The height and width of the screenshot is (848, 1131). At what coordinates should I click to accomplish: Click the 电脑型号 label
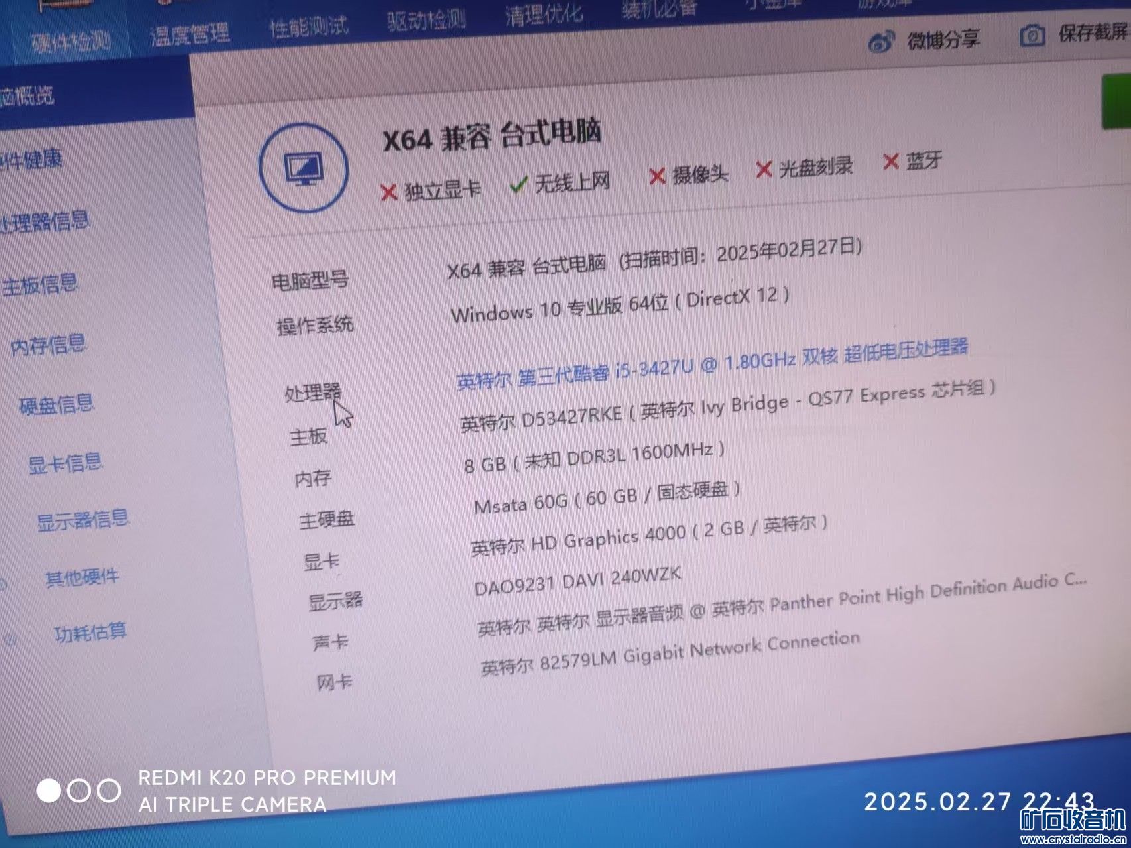click(x=310, y=281)
